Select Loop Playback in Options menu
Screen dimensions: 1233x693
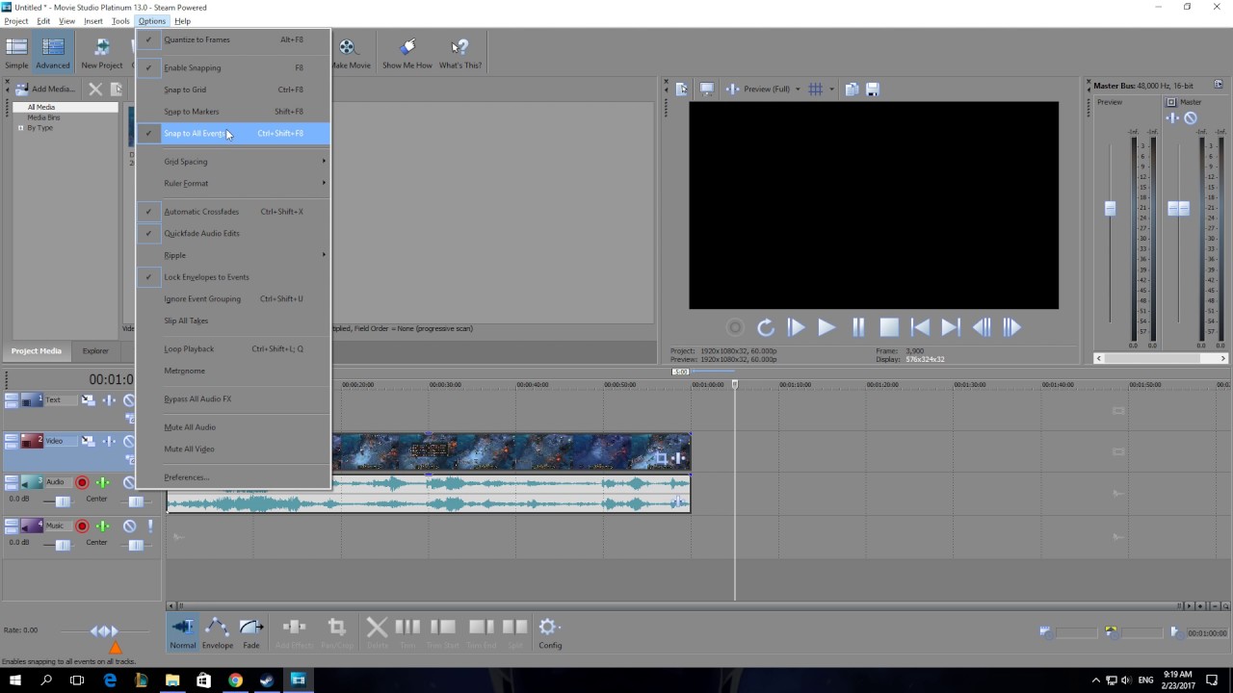233,348
